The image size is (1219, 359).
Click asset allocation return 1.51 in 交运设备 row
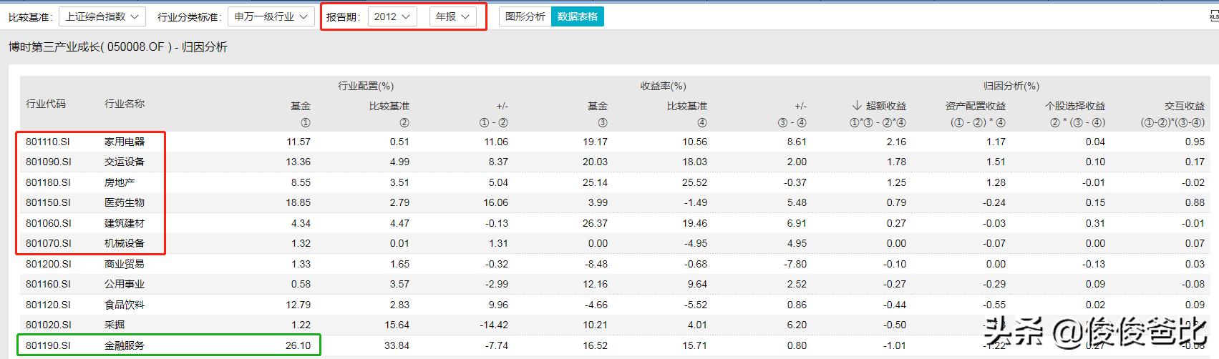(x=996, y=162)
